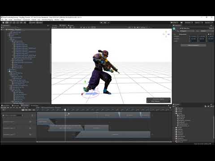Select the combined Transform tool
This screenshot has width=215, height=161.
coord(21,23)
